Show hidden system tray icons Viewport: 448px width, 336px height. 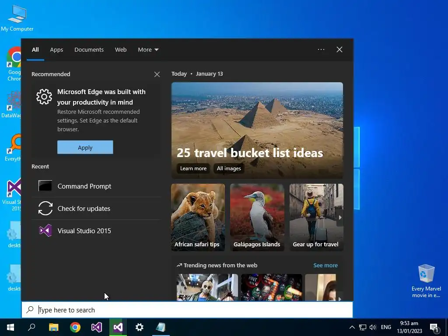click(352, 327)
